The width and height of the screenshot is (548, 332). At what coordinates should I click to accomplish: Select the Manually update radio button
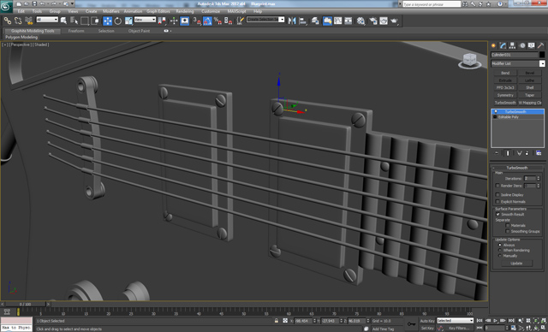[x=500, y=256]
